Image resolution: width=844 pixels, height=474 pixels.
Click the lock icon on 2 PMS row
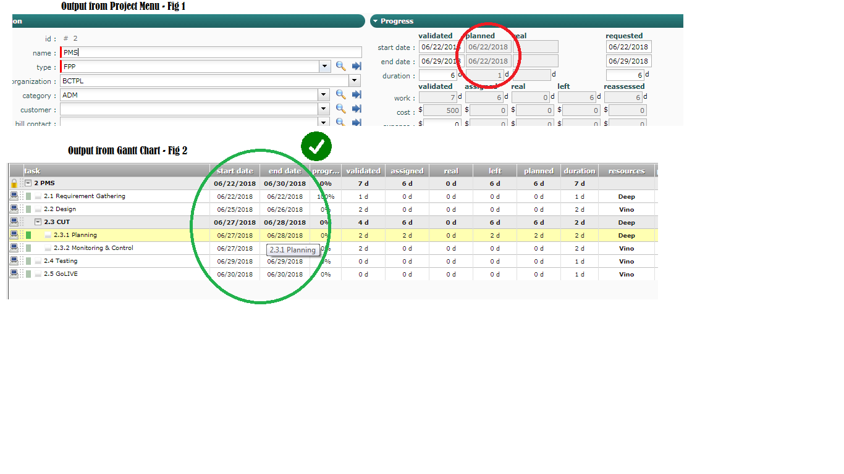14,183
